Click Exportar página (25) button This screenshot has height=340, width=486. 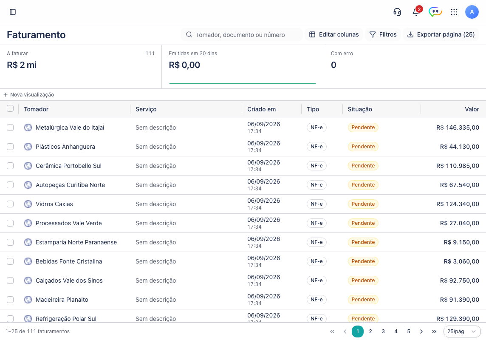pos(441,34)
